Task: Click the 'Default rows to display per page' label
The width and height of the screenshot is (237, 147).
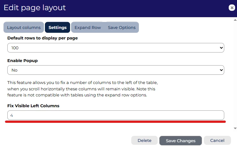Action: tap(42, 38)
